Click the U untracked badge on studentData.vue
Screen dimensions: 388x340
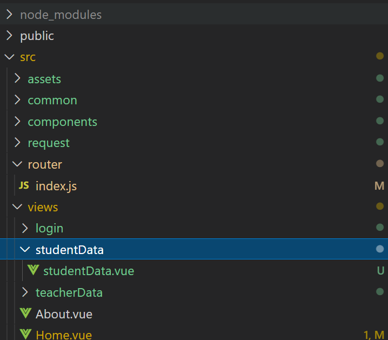pos(380,271)
